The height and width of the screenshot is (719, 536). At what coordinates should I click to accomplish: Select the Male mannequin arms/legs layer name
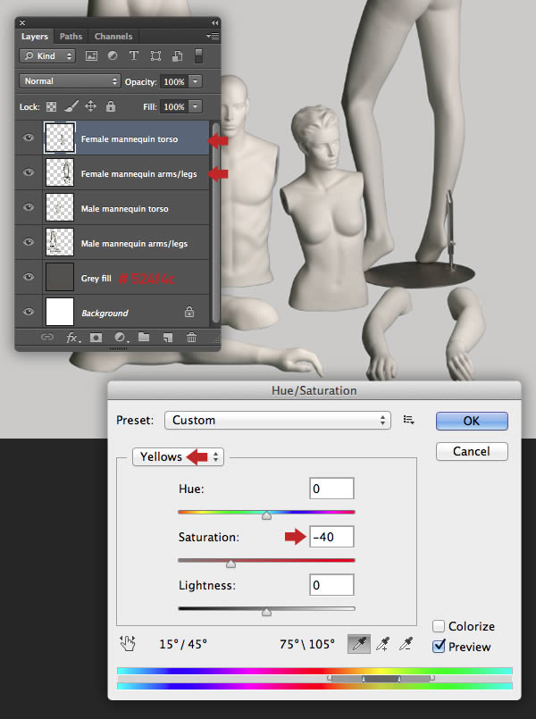tap(134, 244)
